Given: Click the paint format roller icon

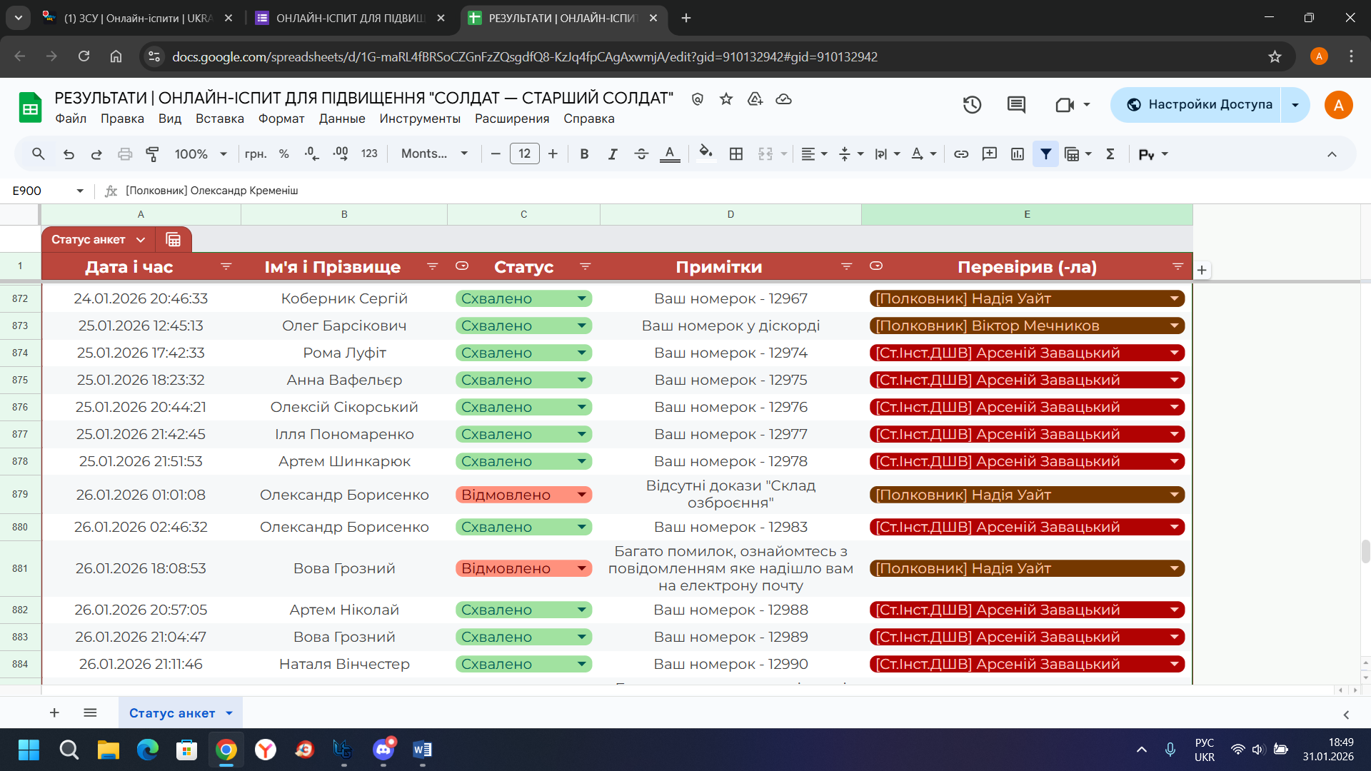Looking at the screenshot, I should 152,153.
